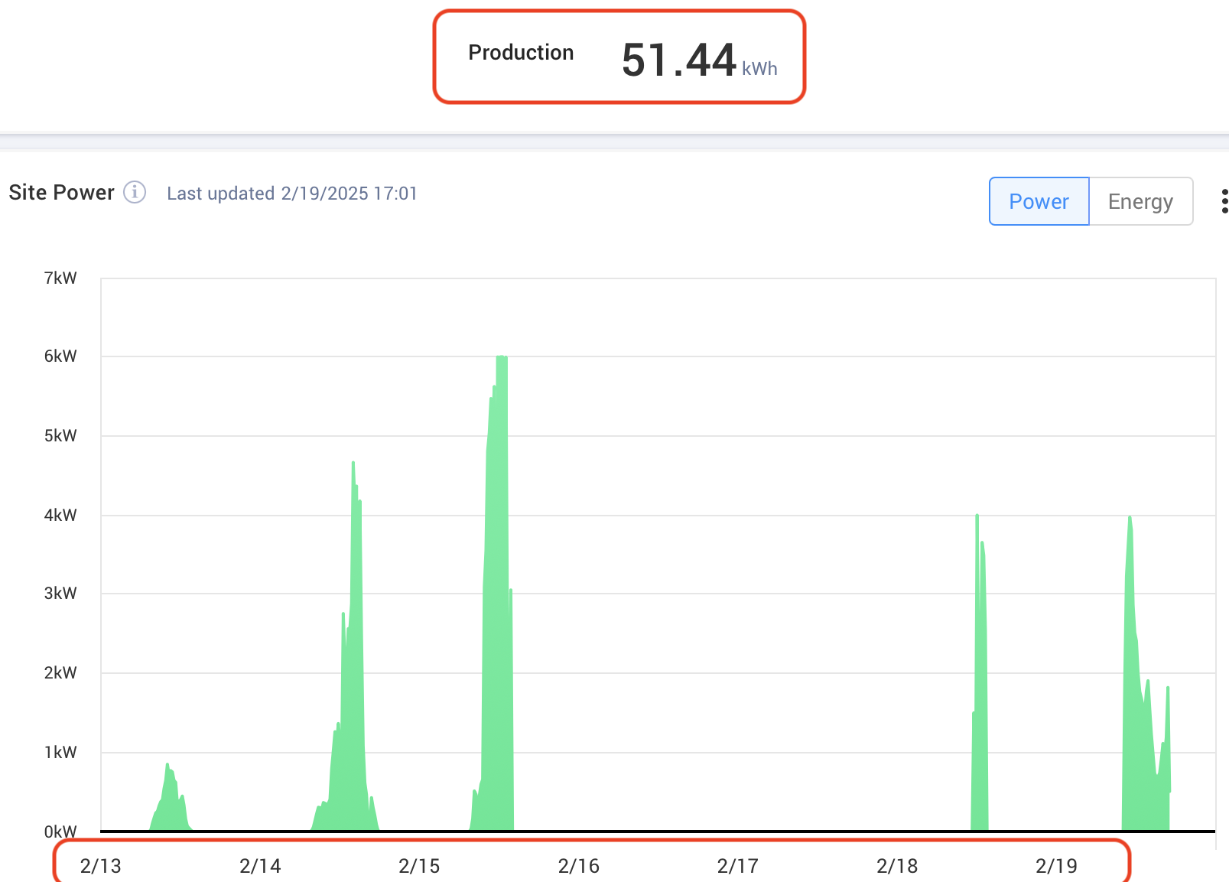Switch the chart to Energy view
The image size is (1229, 882).
coord(1140,201)
